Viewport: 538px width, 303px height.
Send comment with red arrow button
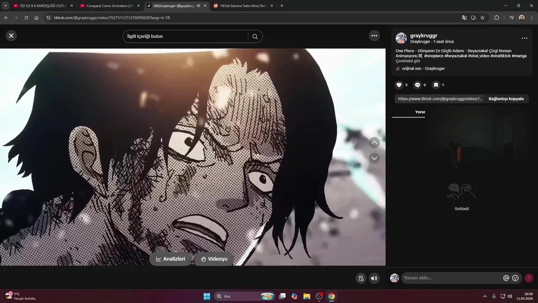(x=529, y=278)
